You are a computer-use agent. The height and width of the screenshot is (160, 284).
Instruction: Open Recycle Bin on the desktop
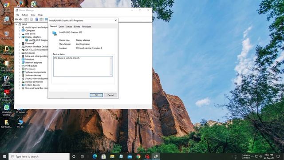(x=7, y=35)
